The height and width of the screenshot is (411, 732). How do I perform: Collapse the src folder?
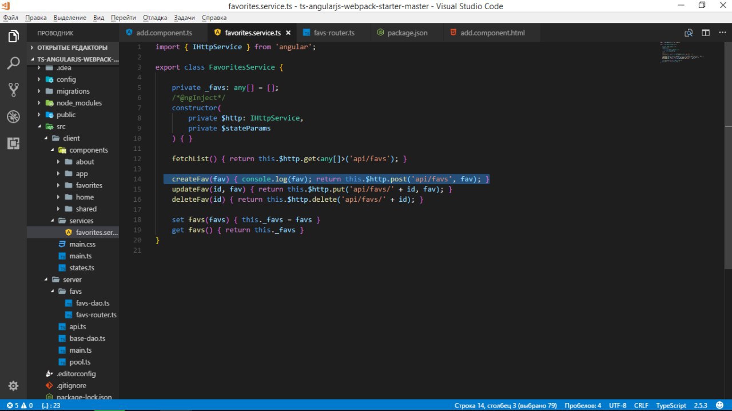click(x=73, y=126)
